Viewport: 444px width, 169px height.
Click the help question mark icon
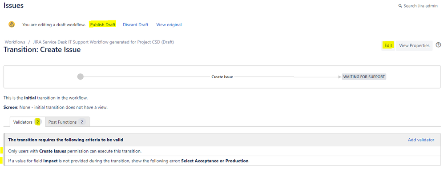pos(438,45)
